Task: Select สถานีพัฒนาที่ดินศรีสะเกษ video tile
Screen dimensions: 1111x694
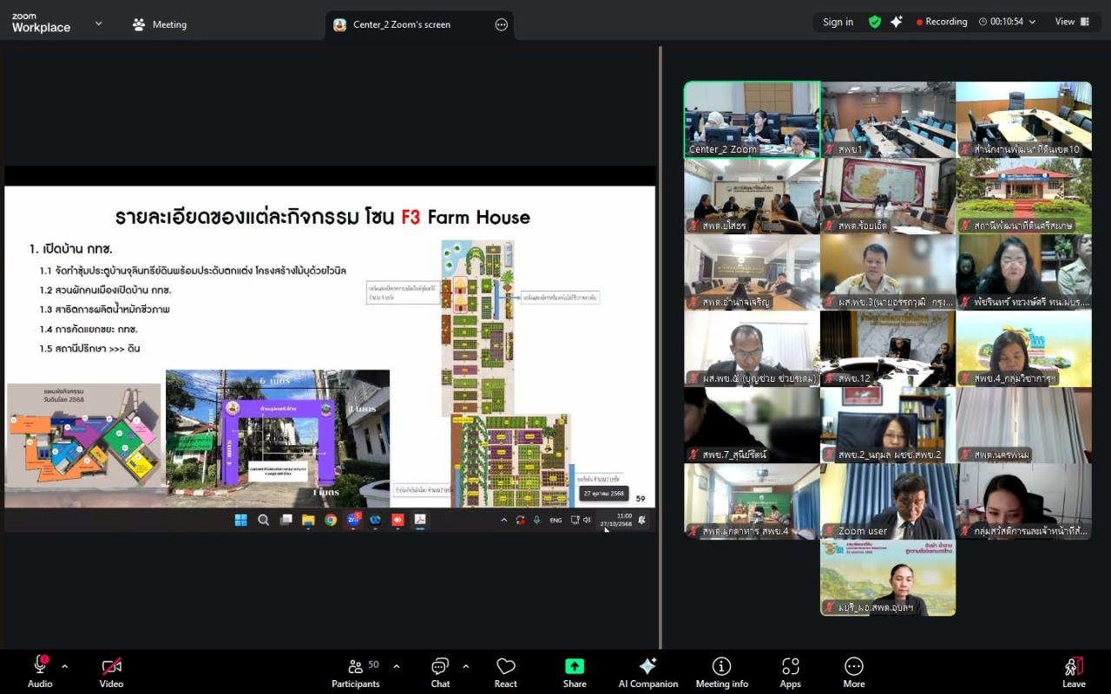Action: click(1024, 196)
